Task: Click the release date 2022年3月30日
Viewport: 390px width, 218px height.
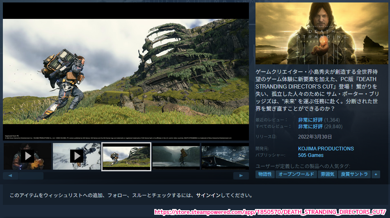Action: click(315, 137)
